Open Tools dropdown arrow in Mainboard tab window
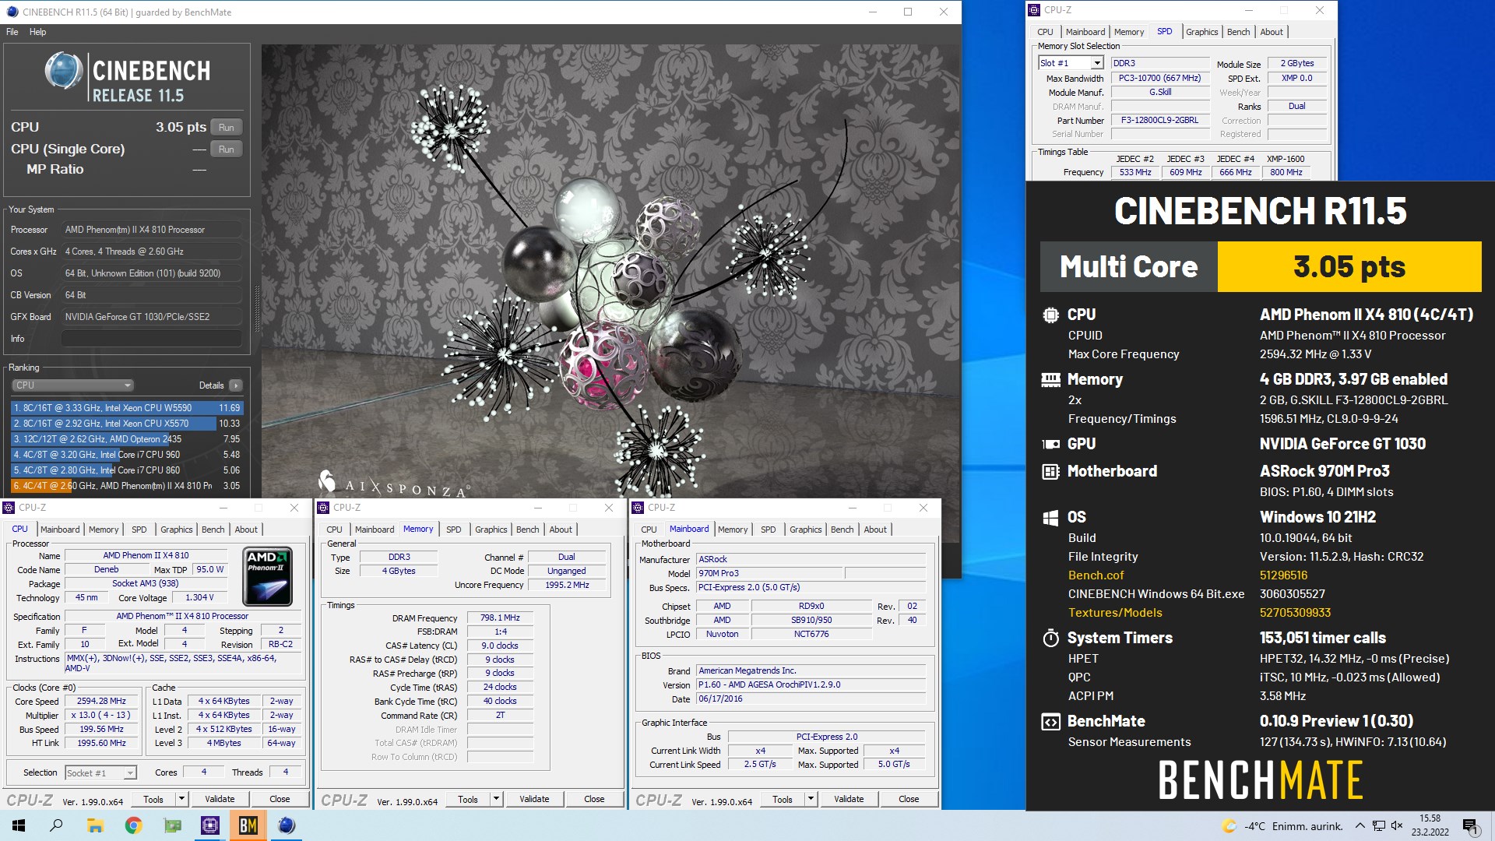 click(811, 799)
